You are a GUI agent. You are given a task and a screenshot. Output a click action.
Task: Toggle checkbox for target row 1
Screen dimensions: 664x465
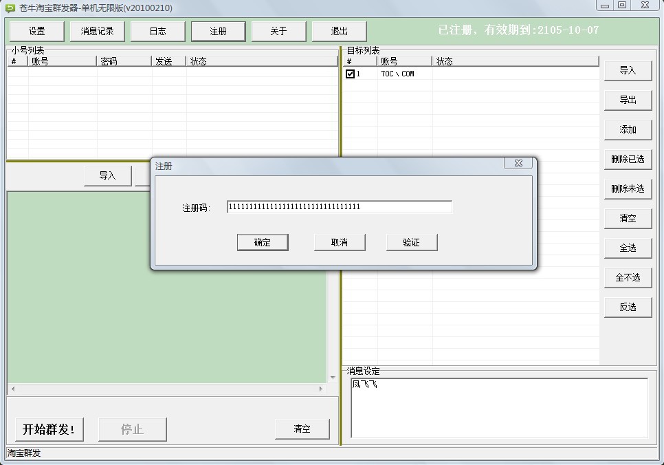350,74
